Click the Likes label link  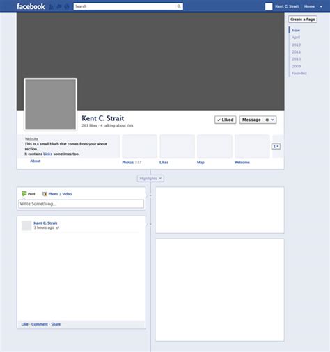[164, 163]
